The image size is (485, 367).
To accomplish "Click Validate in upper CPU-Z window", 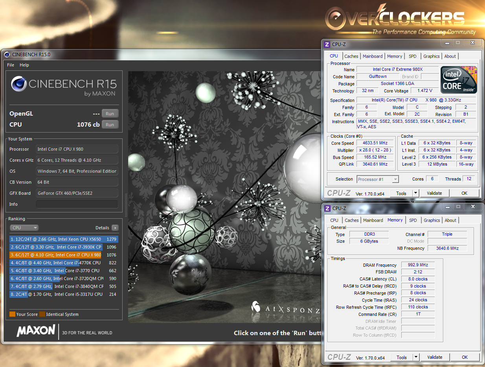I will [x=435, y=193].
